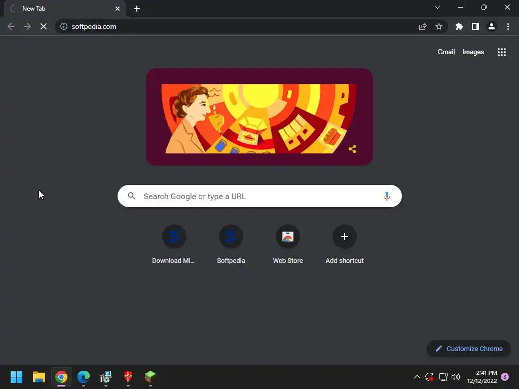Toggle the side panel icon

[475, 26]
